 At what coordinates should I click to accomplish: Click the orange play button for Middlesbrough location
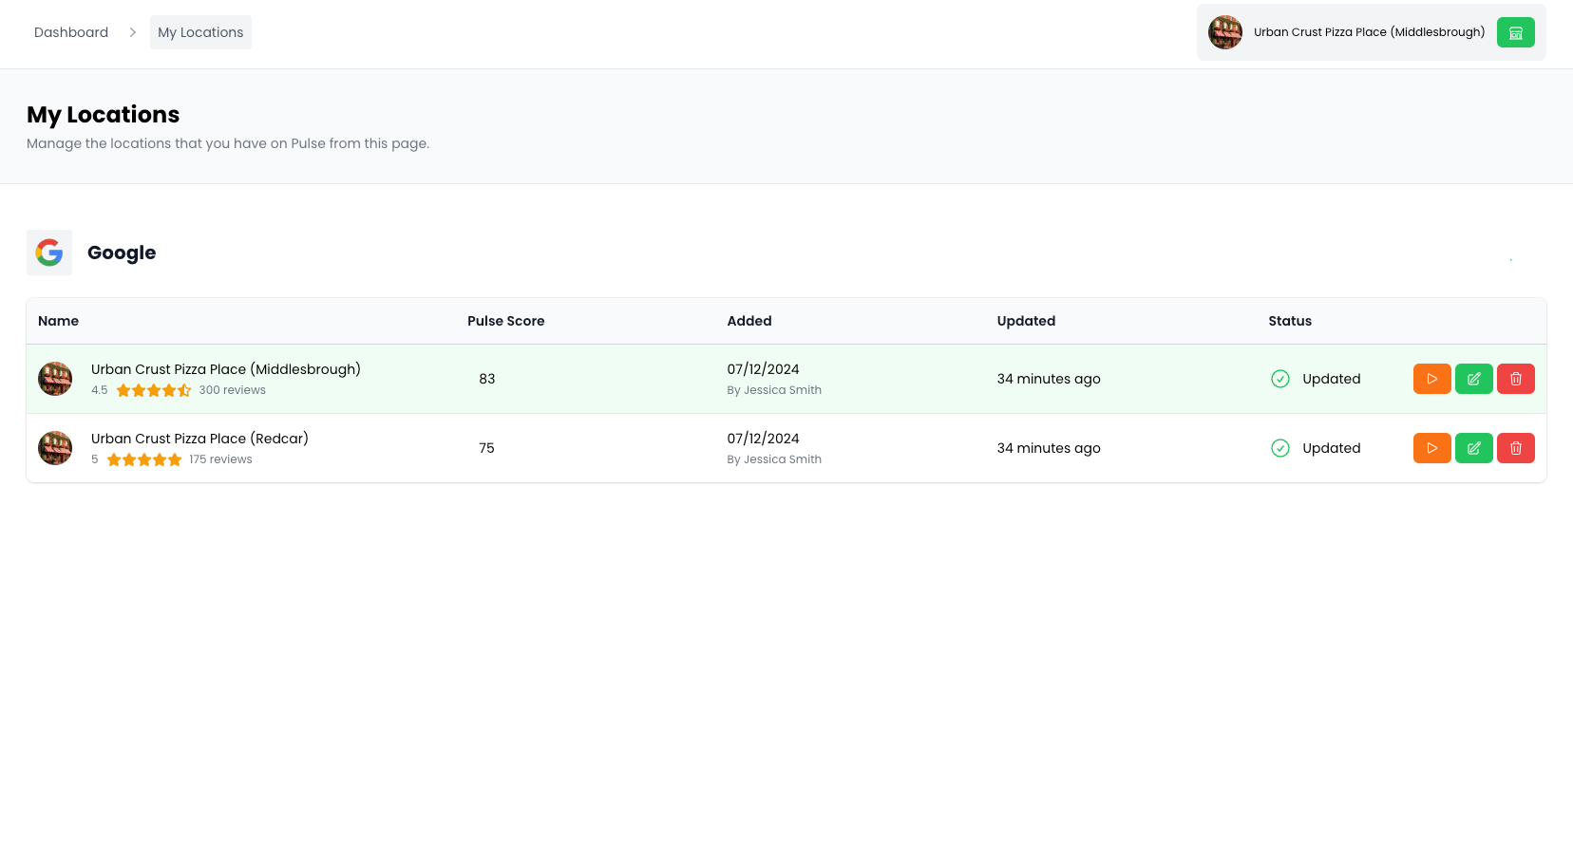[1431, 379]
